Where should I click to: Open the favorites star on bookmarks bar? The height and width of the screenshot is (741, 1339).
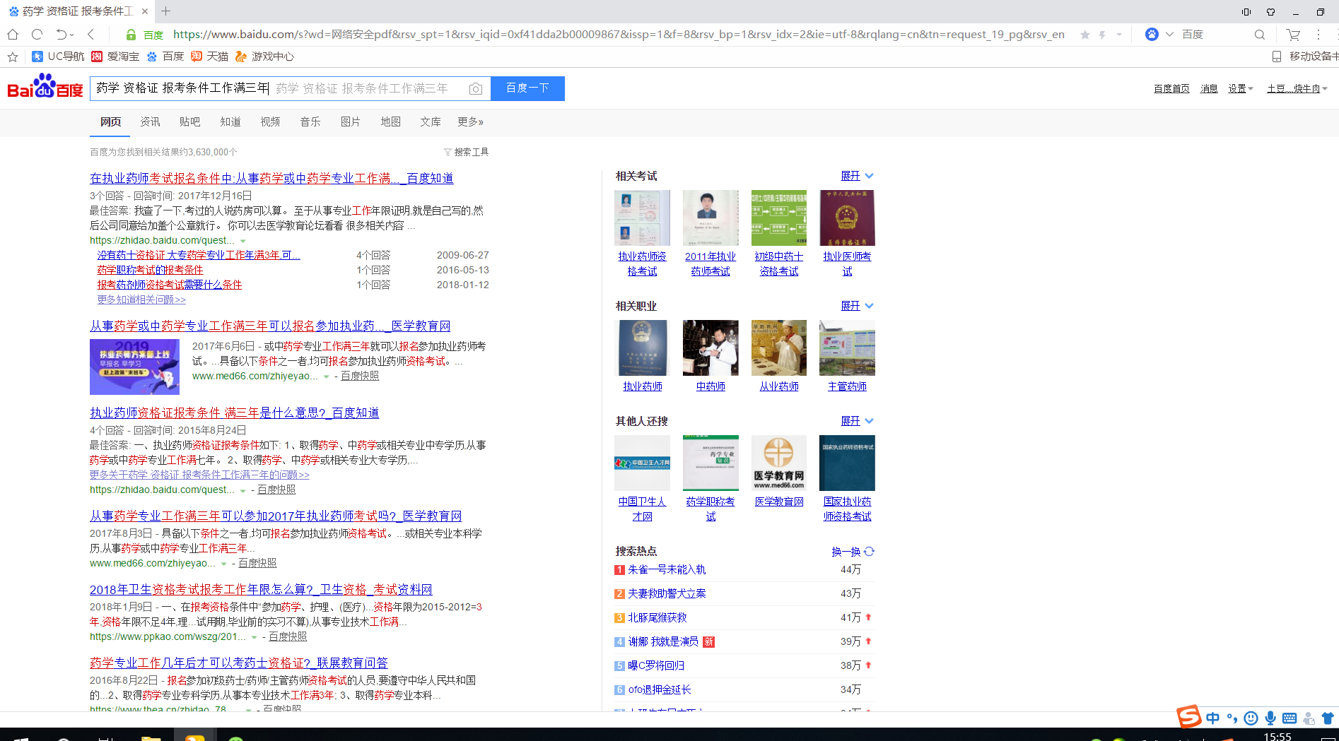click(x=13, y=57)
